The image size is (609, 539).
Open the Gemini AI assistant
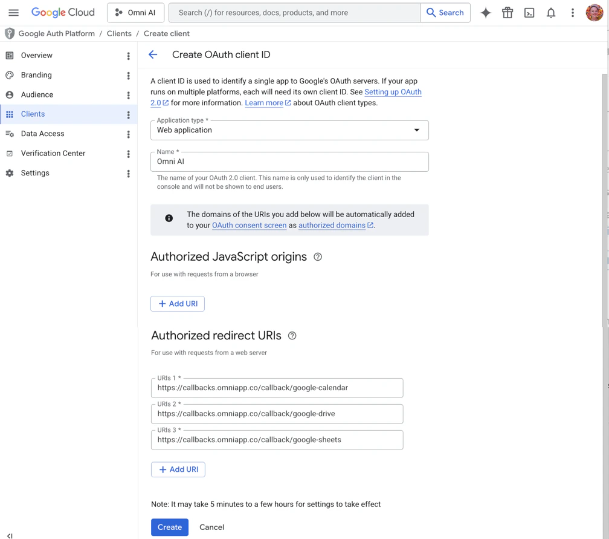486,12
